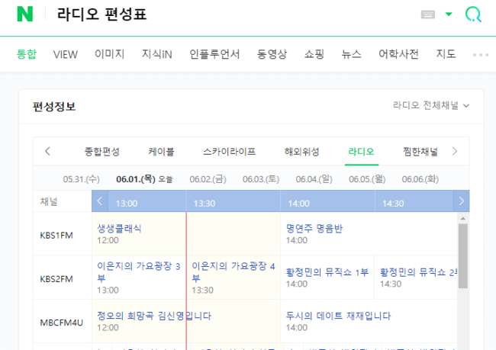Click the 14:30 time header

393,204
